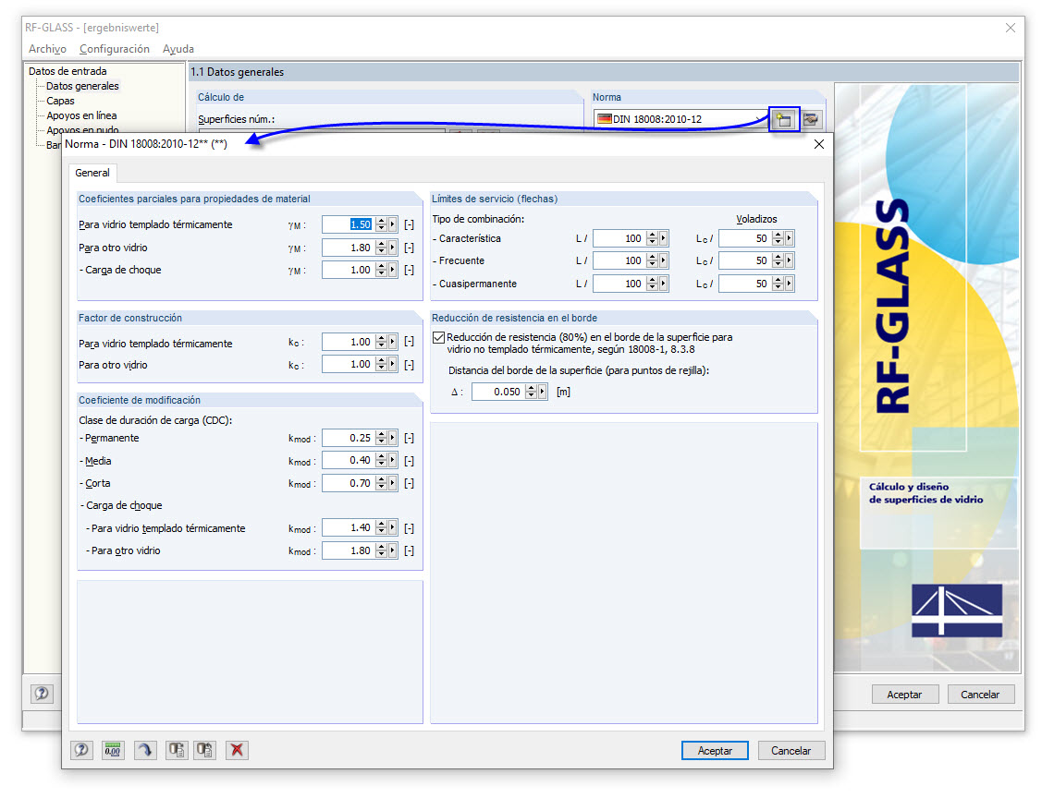Increase Permanente kmod with spinner up
This screenshot has height=798, width=1042.
click(x=382, y=434)
